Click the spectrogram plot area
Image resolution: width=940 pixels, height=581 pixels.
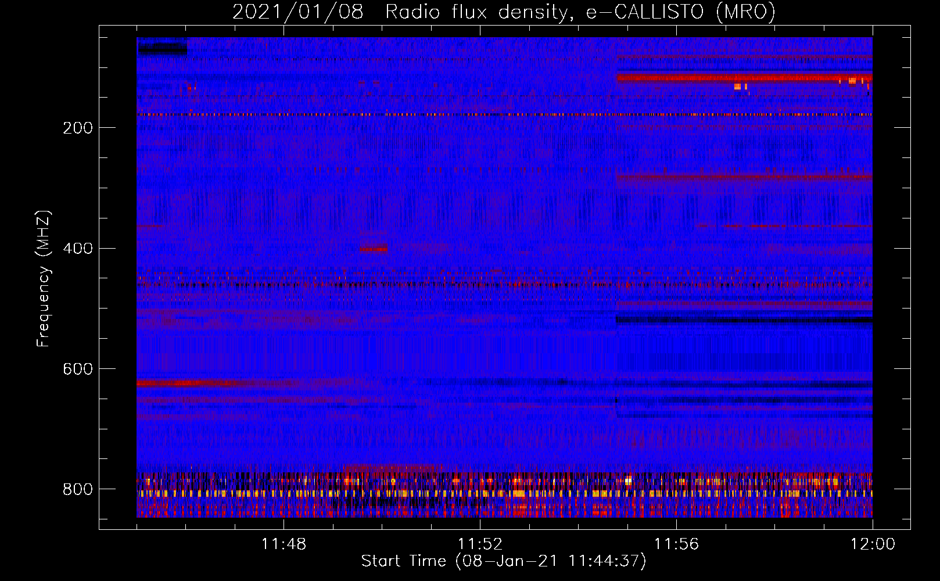tap(504, 277)
